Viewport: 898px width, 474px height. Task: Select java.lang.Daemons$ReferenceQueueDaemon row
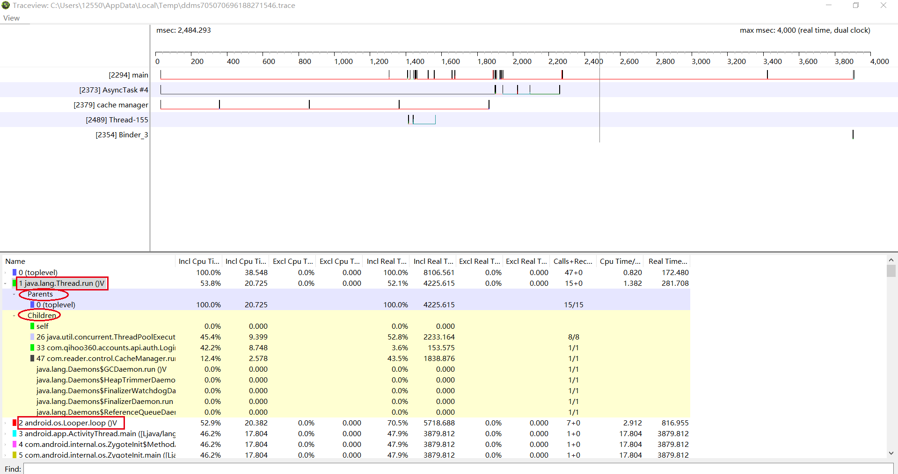346,412
